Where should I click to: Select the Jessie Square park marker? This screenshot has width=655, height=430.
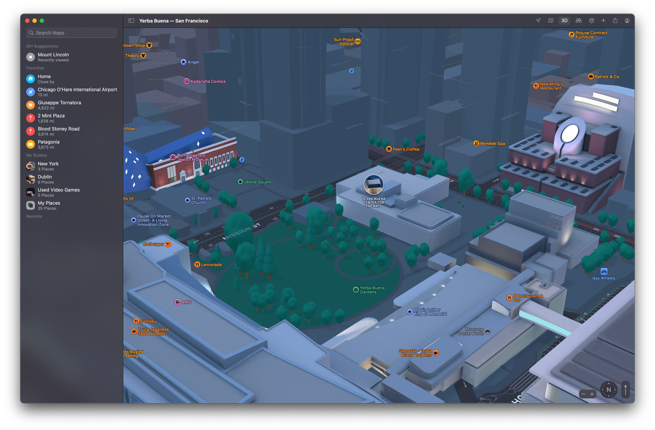tap(240, 182)
